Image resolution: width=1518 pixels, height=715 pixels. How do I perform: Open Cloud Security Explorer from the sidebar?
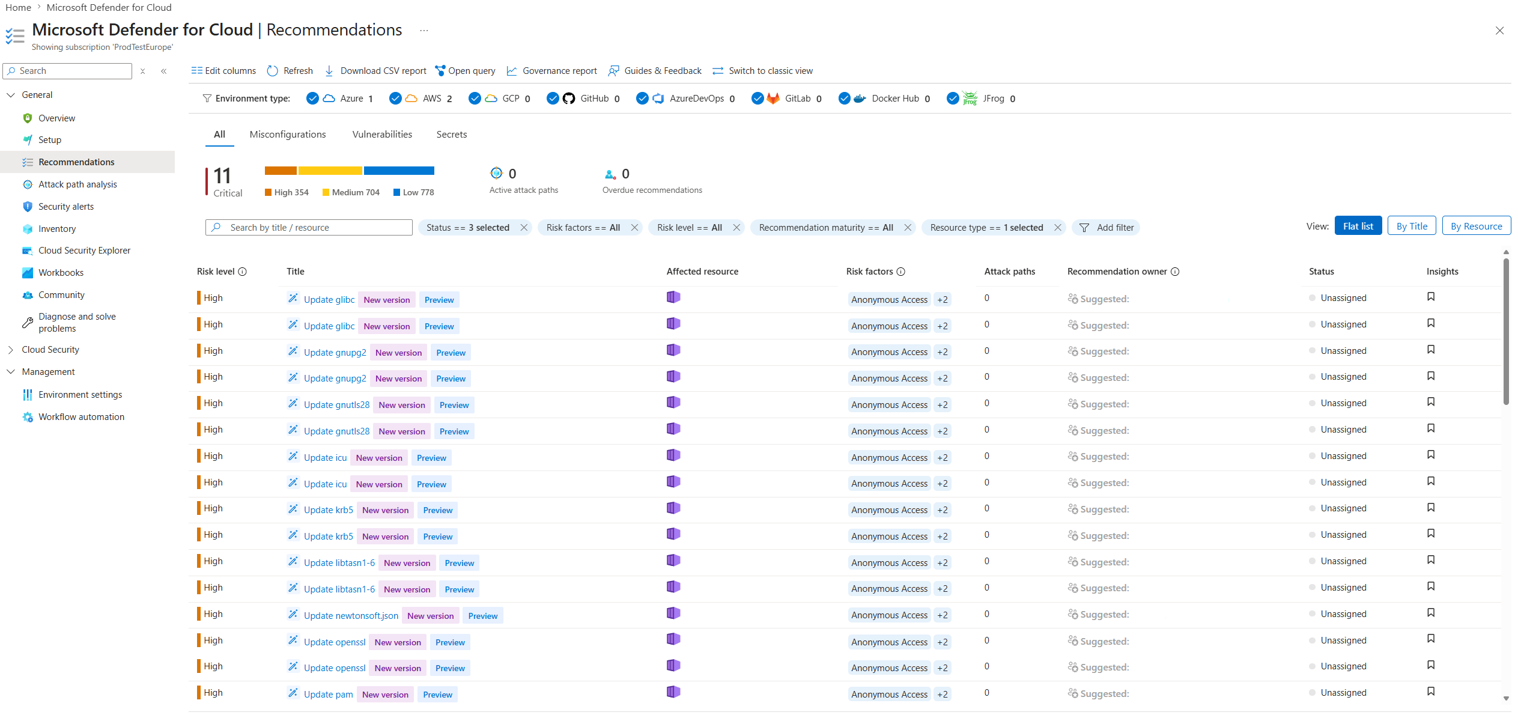pyautogui.click(x=84, y=251)
